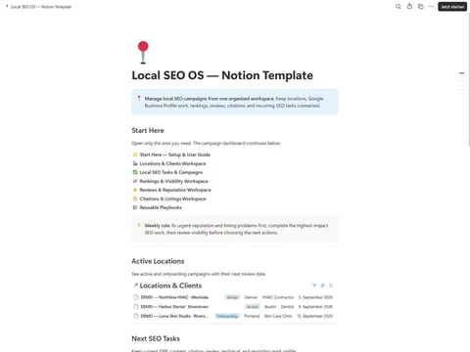This screenshot has height=352, width=470.
Task: Click the 'Onboarding' status tag
Action: point(227,316)
